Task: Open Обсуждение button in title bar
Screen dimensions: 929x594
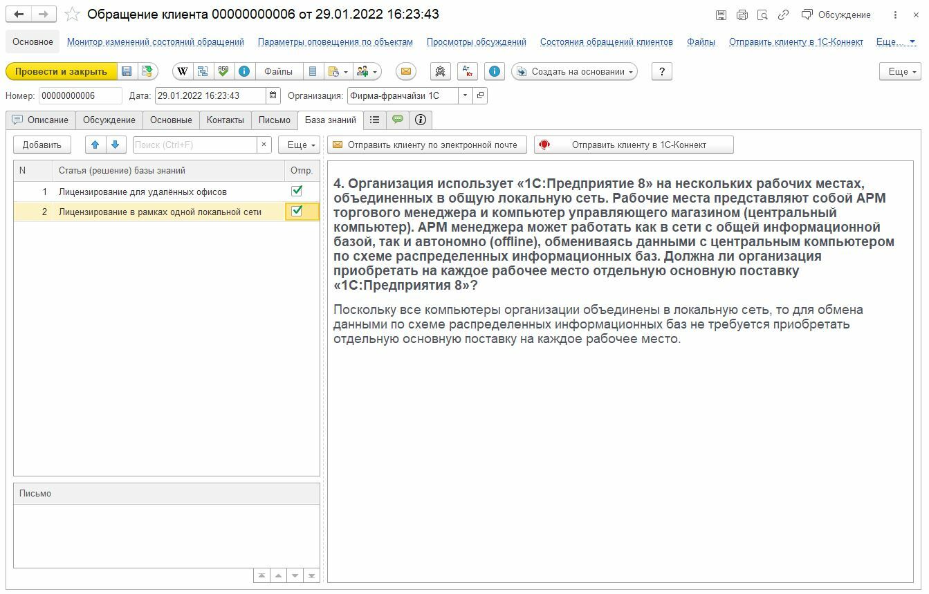Action: (836, 15)
